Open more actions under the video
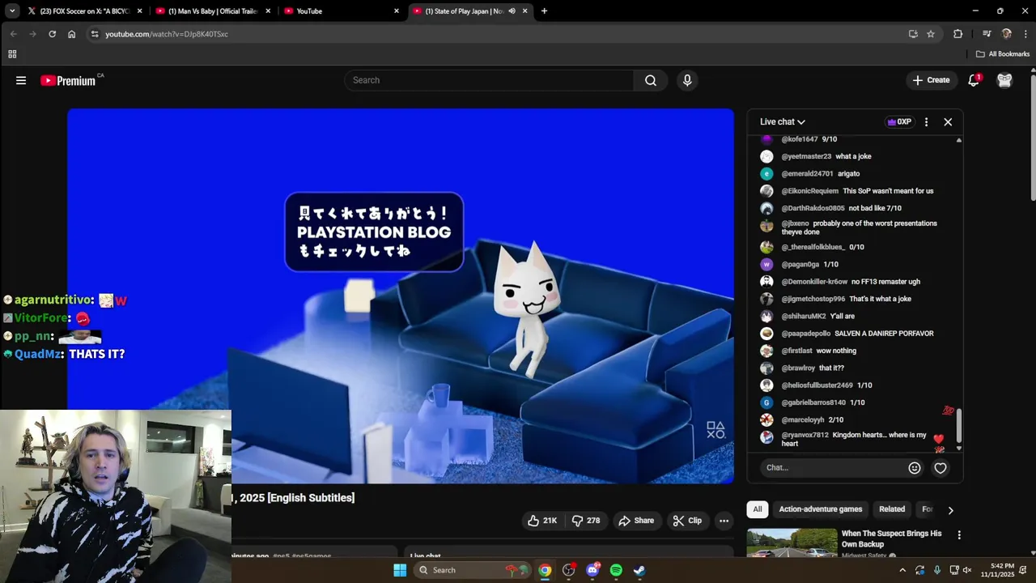1036x583 pixels. (x=724, y=521)
